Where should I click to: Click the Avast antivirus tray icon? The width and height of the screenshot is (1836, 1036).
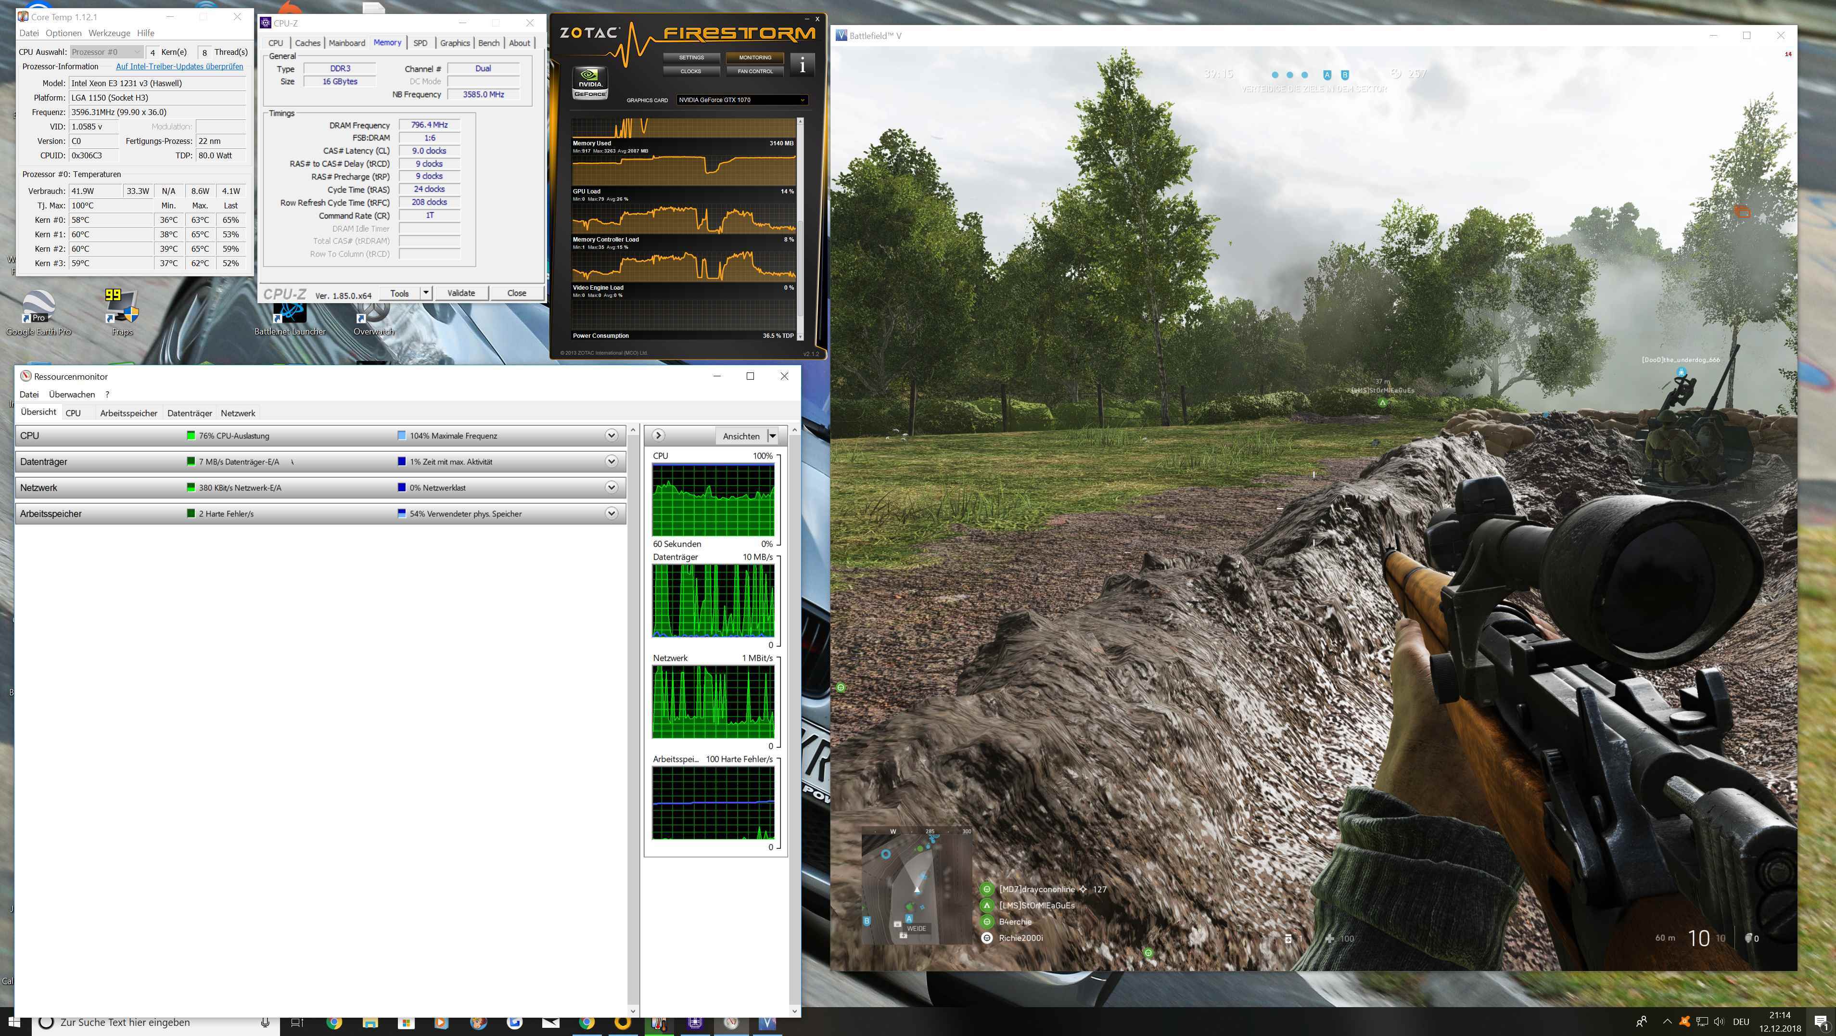click(1684, 1022)
